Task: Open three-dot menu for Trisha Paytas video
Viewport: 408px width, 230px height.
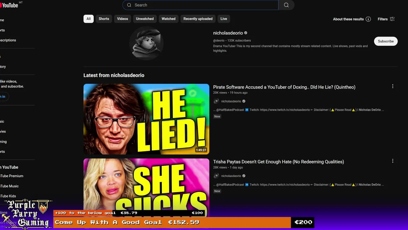Action: pos(393,161)
